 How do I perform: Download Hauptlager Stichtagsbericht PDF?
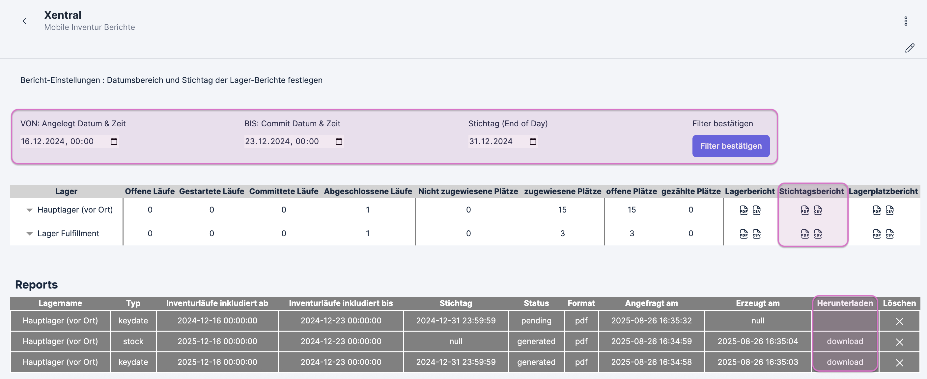805,210
